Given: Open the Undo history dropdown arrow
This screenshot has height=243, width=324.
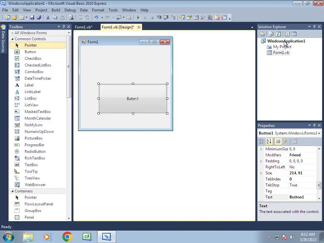Looking at the screenshot, I should 102,18.
